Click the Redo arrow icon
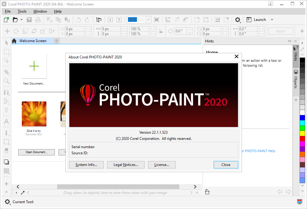This screenshot has height=209, width=307. tap(87, 20)
